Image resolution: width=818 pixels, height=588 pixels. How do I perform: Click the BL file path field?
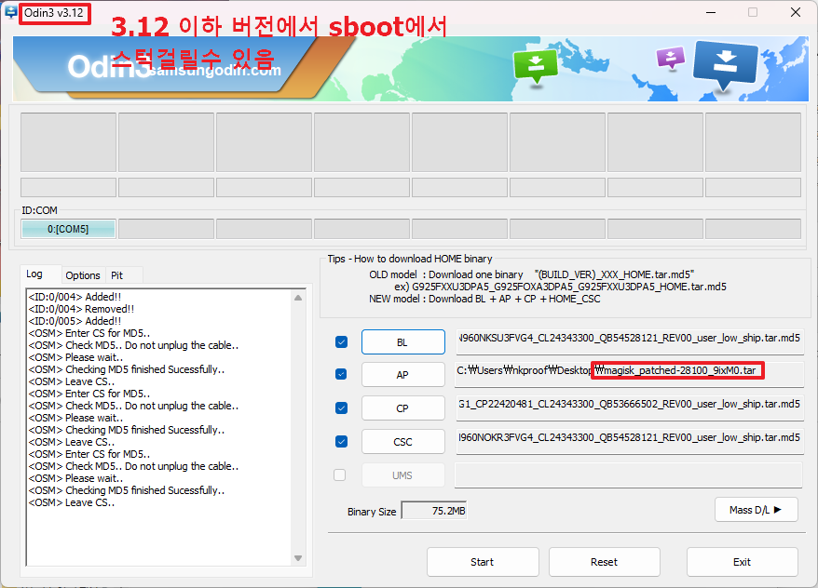[629, 341]
